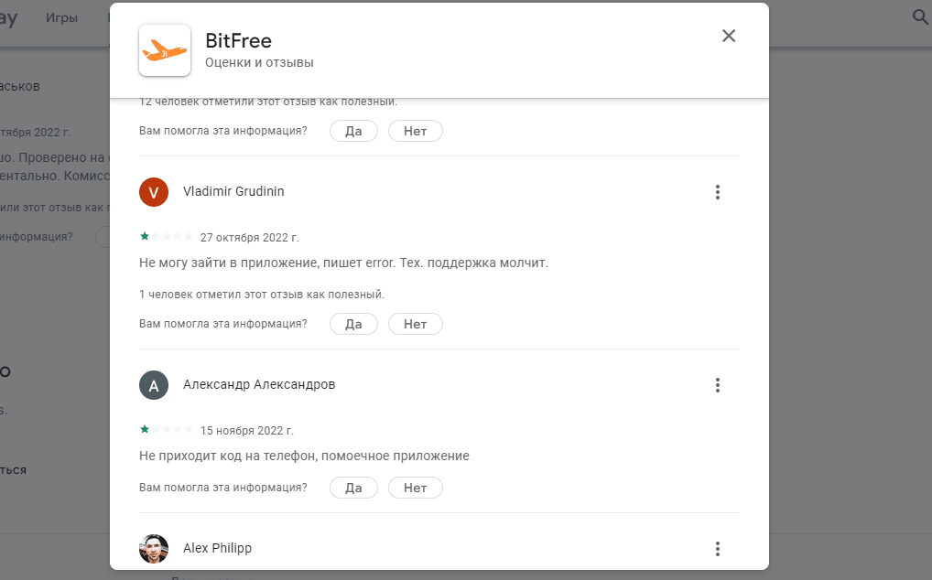
Task: Open options menu for Vladimir Grudinin's review
Action: click(x=718, y=192)
